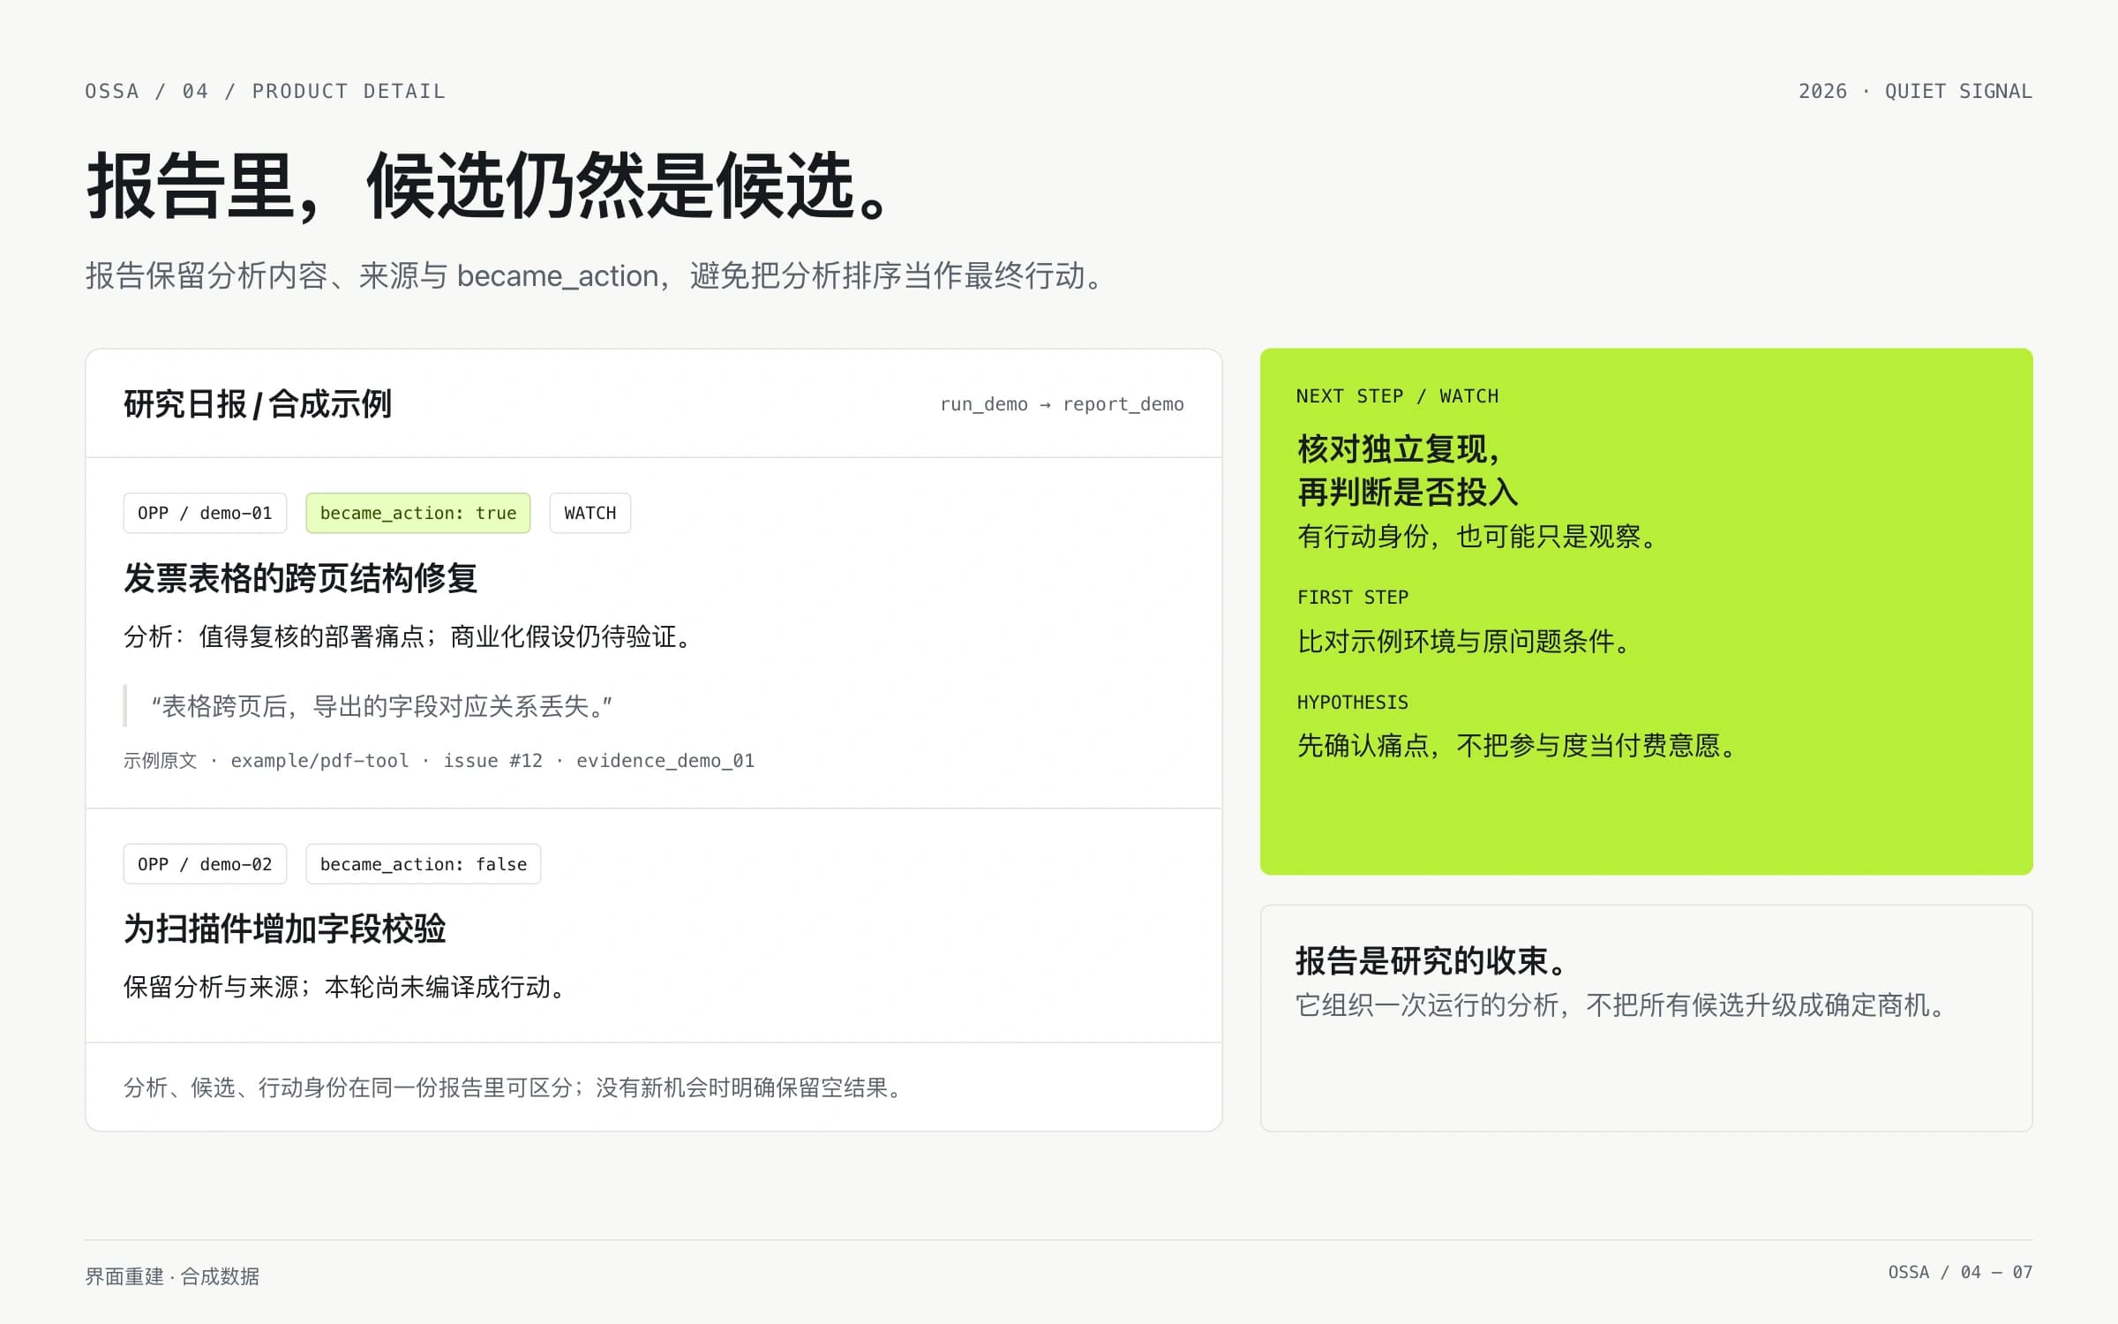Click footer text '界面重建 · 合成数据'

point(172,1276)
